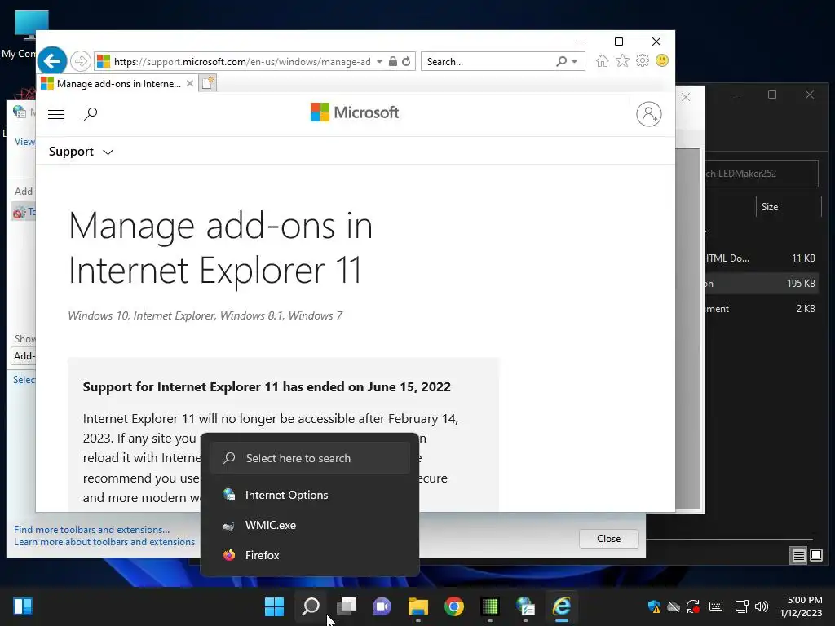Click the IE address URL field
The image size is (835, 626).
click(x=242, y=62)
